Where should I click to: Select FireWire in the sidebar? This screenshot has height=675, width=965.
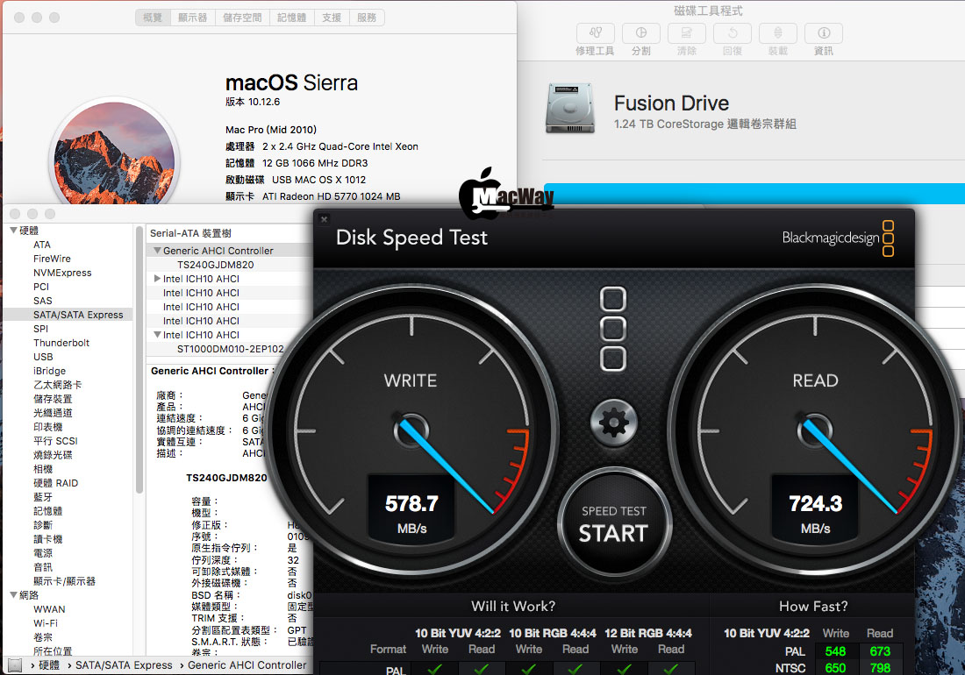point(52,259)
